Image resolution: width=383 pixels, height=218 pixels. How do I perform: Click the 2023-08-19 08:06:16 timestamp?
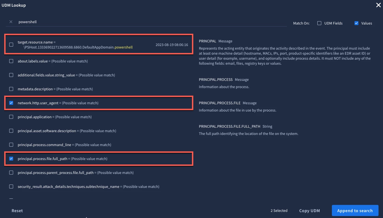[x=172, y=45]
